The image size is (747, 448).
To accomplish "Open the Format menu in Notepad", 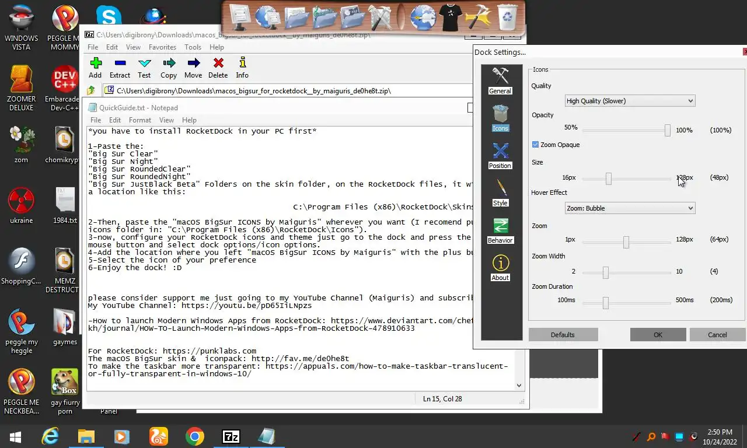I will point(140,120).
